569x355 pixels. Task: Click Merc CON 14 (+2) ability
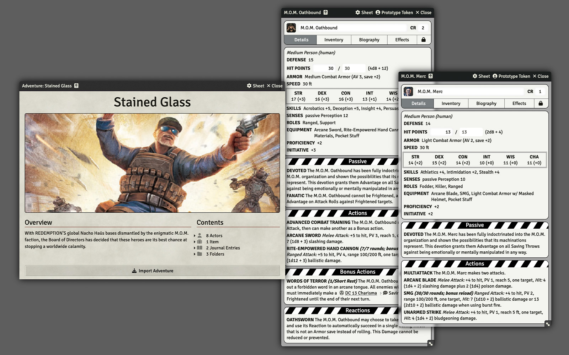463,160
